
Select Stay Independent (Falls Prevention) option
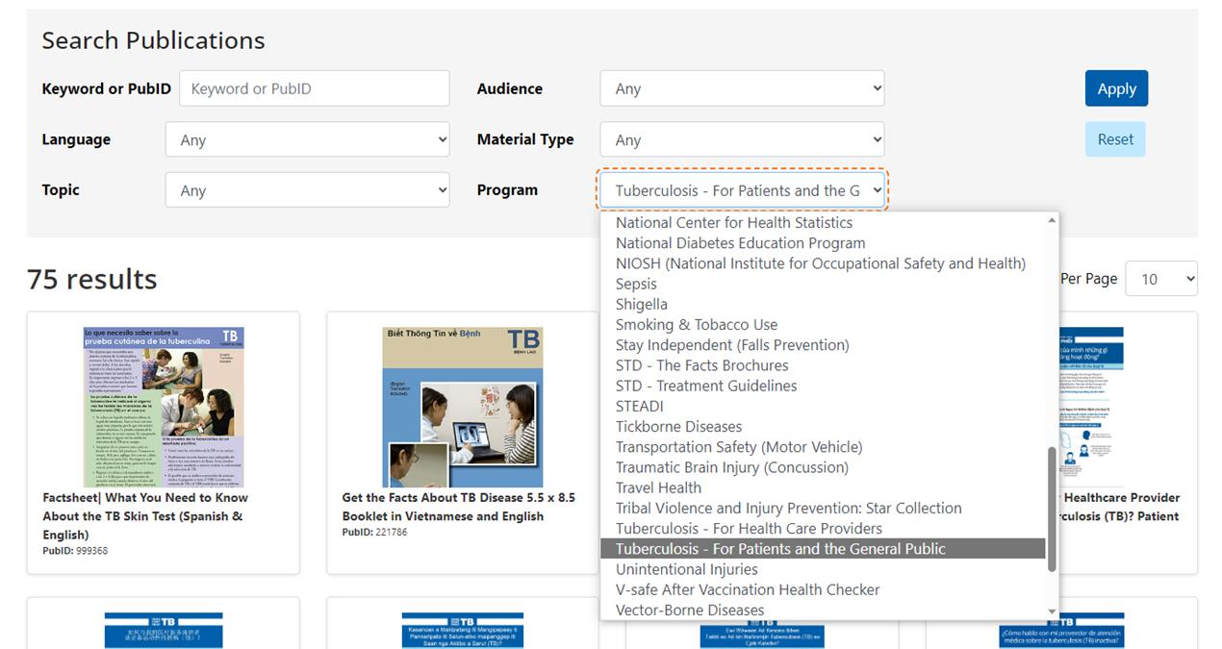click(x=823, y=345)
